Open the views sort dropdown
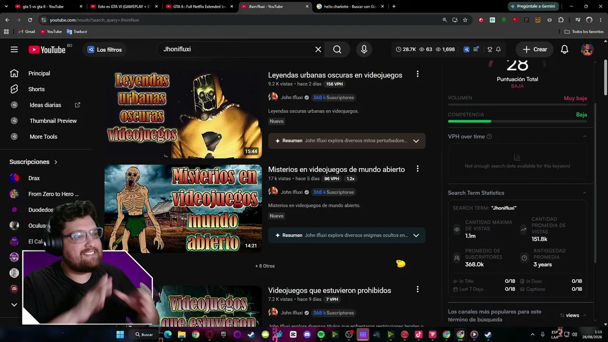Viewport: 608px width, 342px height. click(x=570, y=315)
